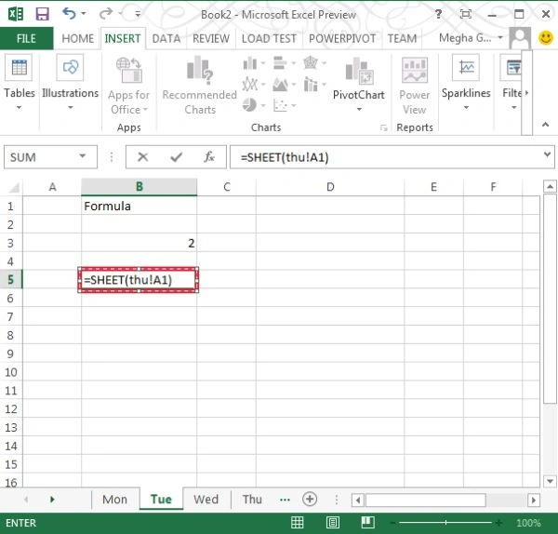Zoom in with plus button

pos(498,523)
